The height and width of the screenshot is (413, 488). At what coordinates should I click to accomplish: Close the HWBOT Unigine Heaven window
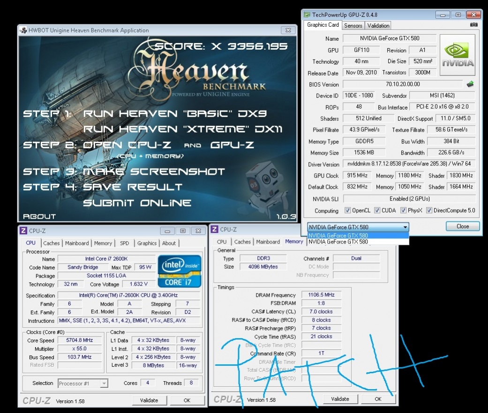(x=288, y=30)
